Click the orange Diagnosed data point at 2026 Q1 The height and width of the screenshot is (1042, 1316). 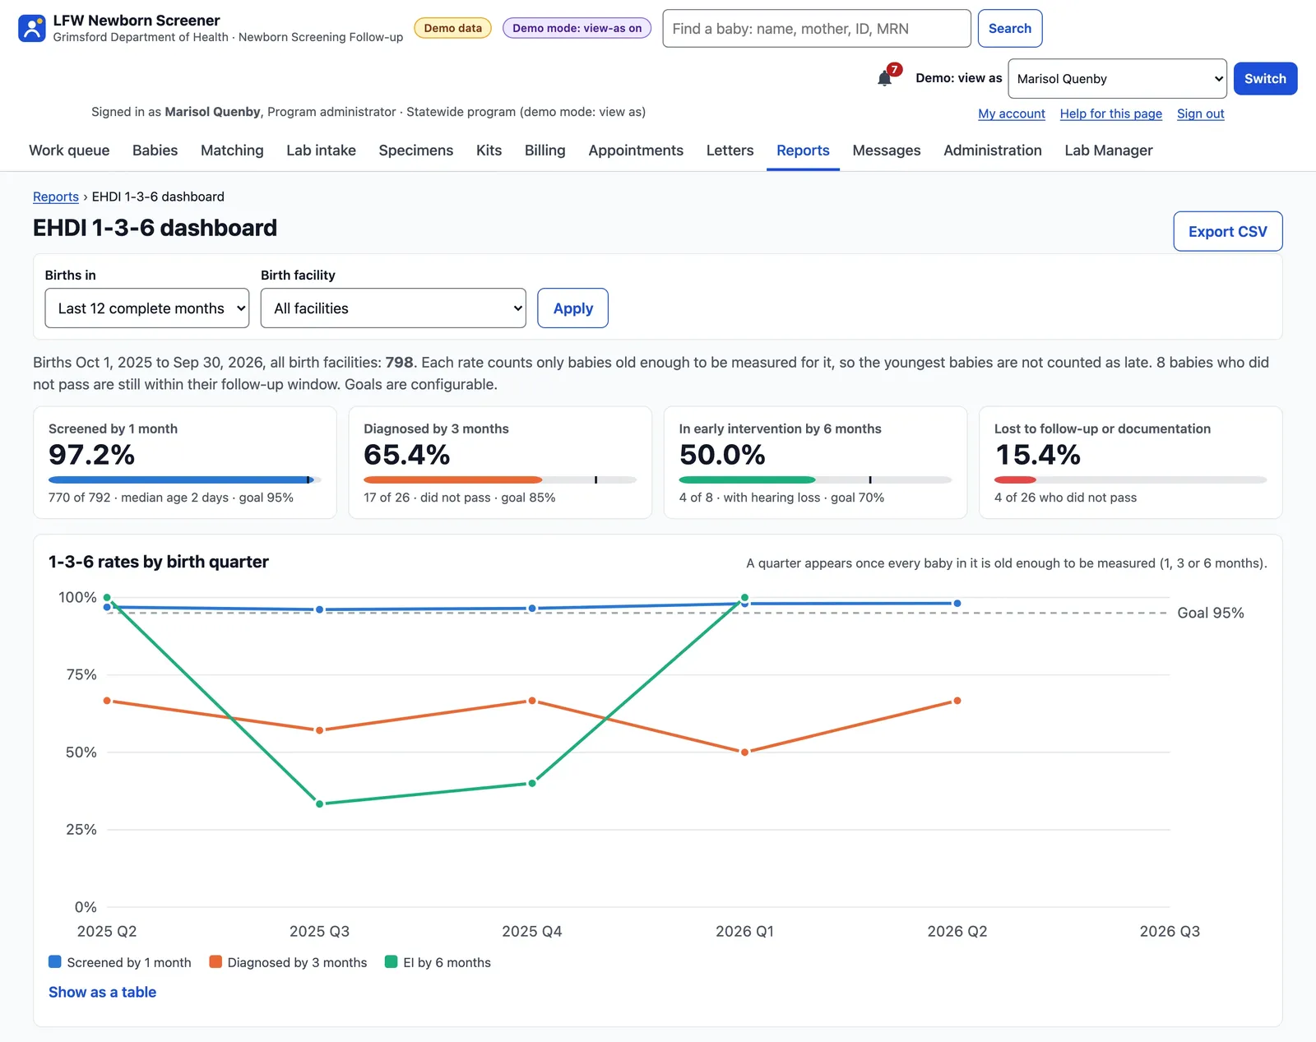(744, 752)
